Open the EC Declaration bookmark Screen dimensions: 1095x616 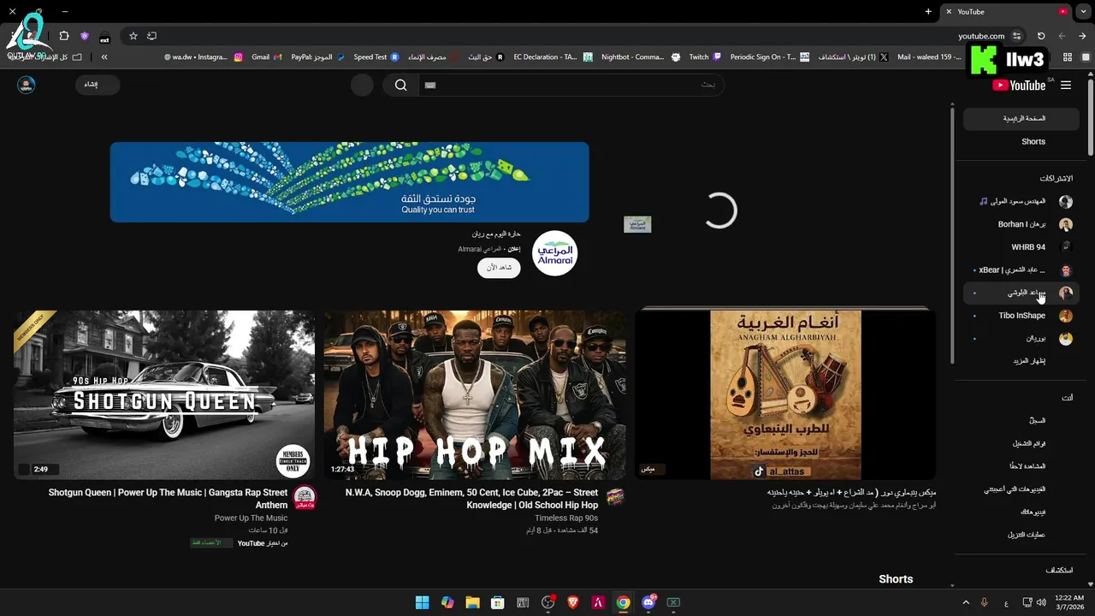(x=553, y=57)
